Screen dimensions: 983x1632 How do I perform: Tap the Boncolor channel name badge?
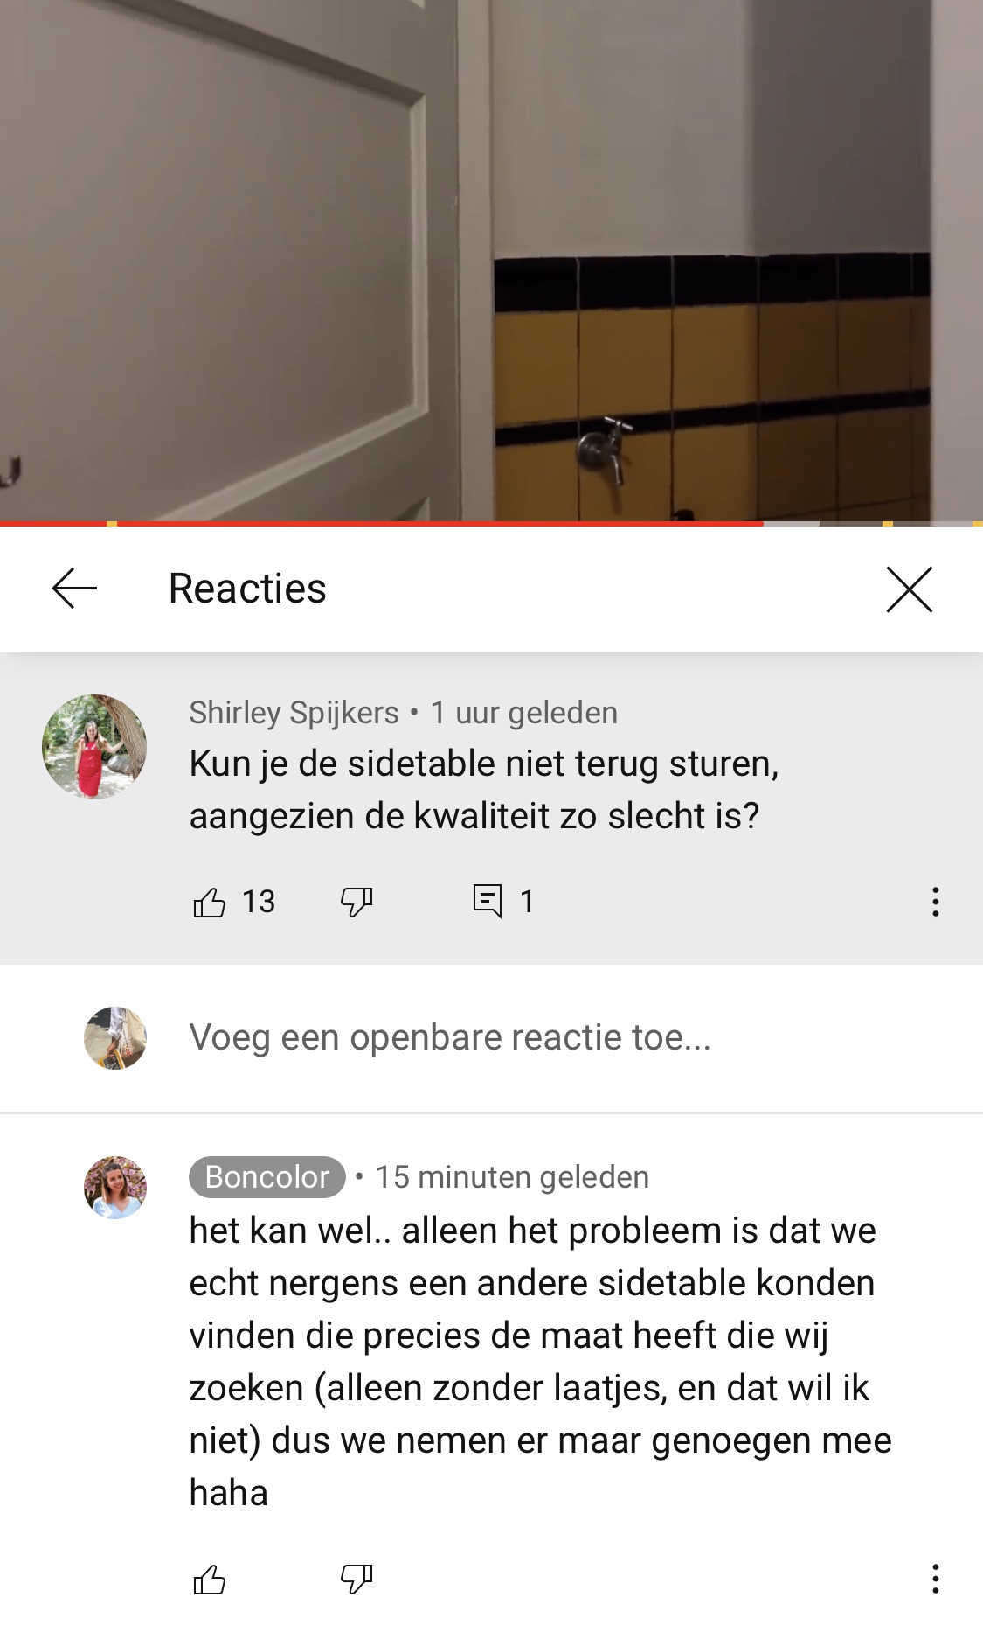point(267,1177)
